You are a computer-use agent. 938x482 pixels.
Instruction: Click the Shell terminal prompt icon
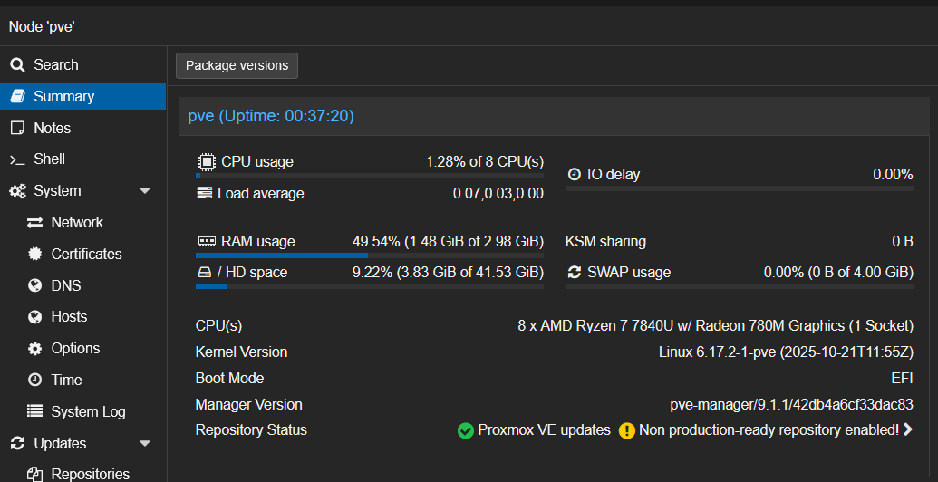click(17, 159)
